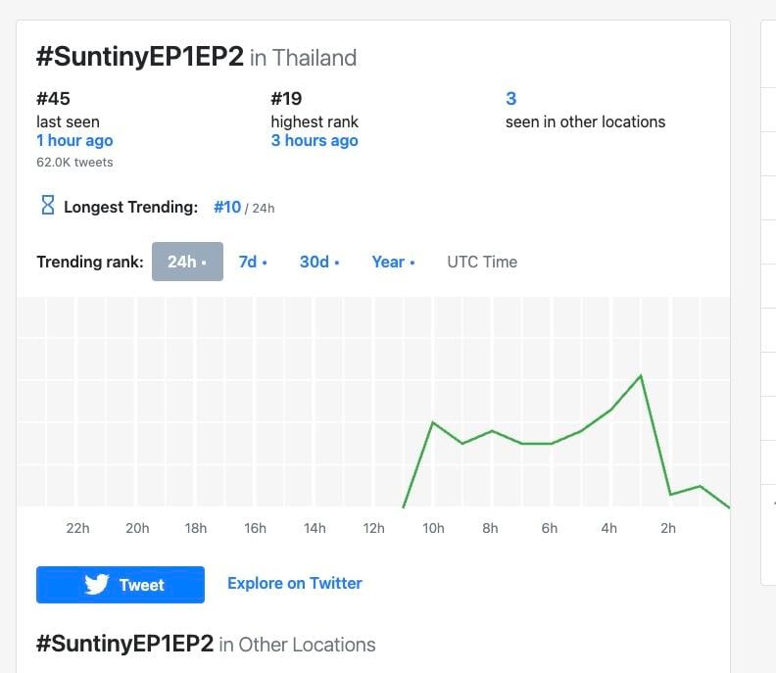Viewport: 776px width, 673px height.
Task: Click the UTC Time label
Action: [482, 262]
